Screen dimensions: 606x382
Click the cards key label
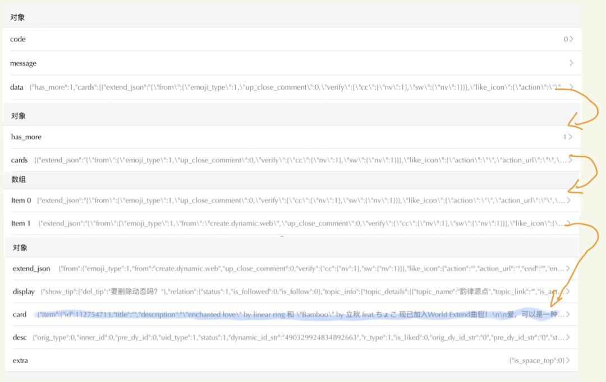19,160
